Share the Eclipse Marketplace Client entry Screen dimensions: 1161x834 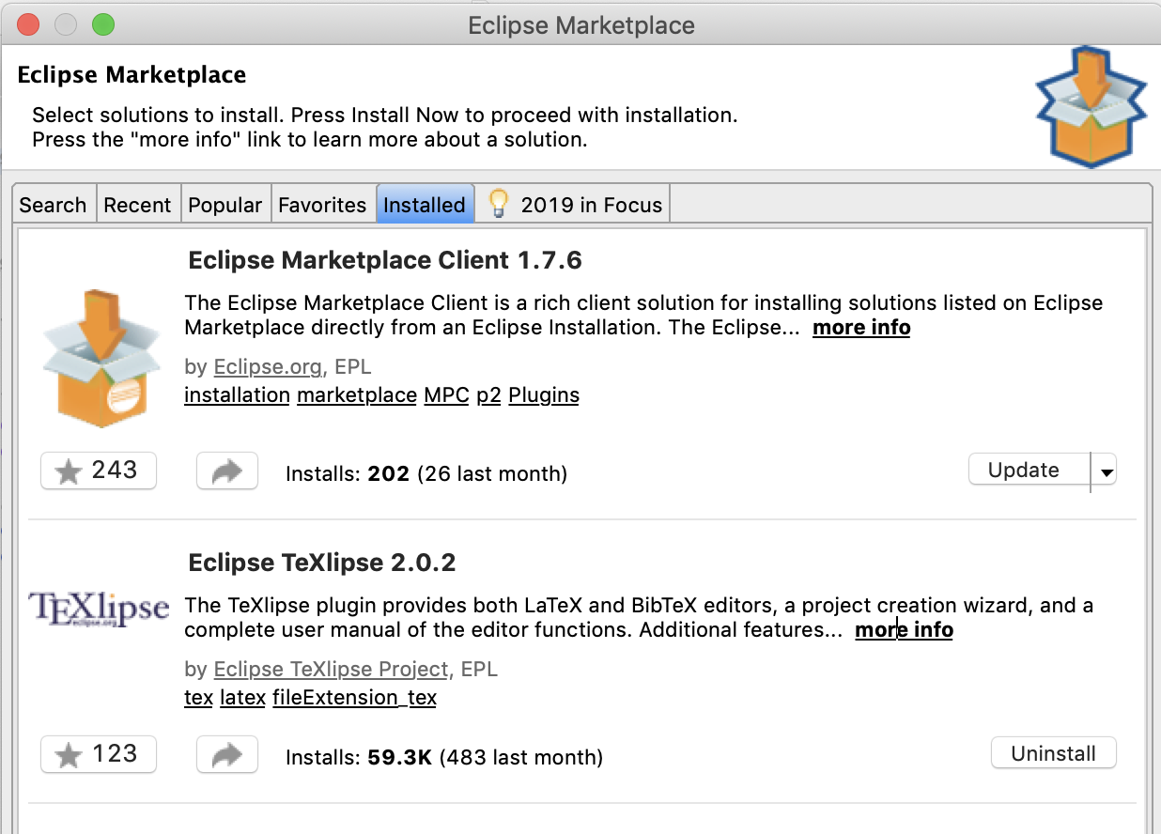pyautogui.click(x=227, y=471)
